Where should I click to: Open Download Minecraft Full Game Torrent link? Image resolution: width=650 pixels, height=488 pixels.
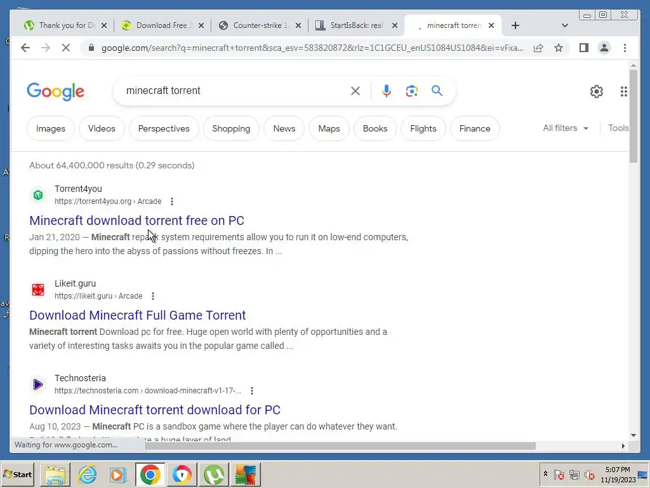(138, 315)
